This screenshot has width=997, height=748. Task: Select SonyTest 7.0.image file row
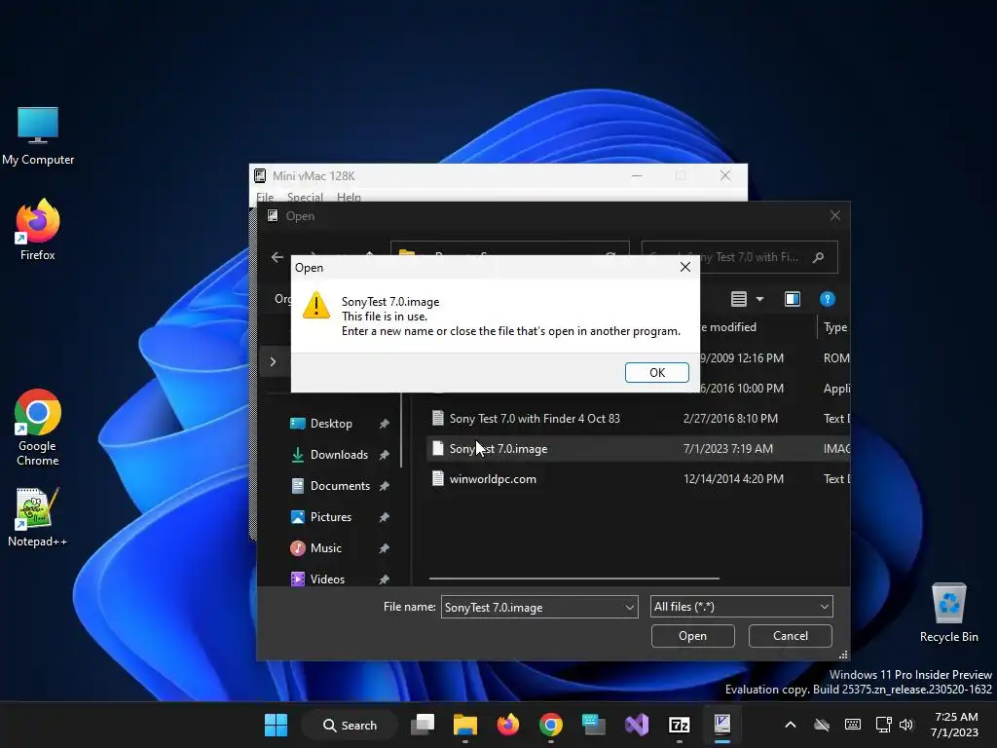639,449
